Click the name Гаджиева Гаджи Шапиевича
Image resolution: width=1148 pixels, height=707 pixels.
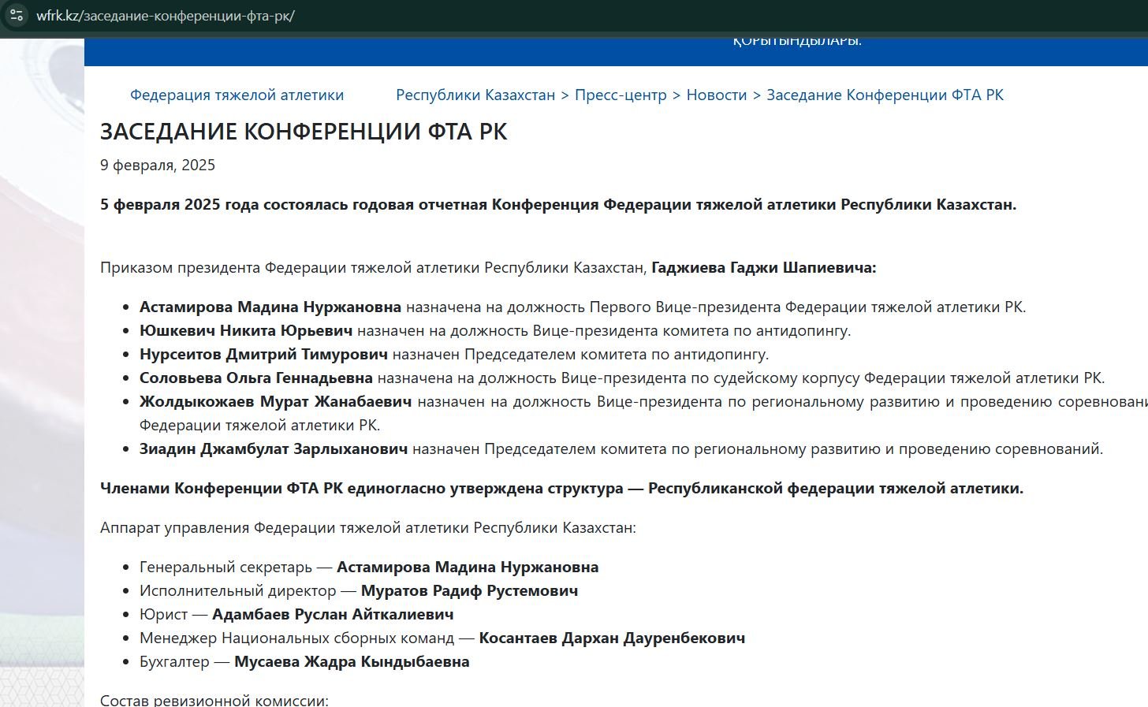(763, 268)
